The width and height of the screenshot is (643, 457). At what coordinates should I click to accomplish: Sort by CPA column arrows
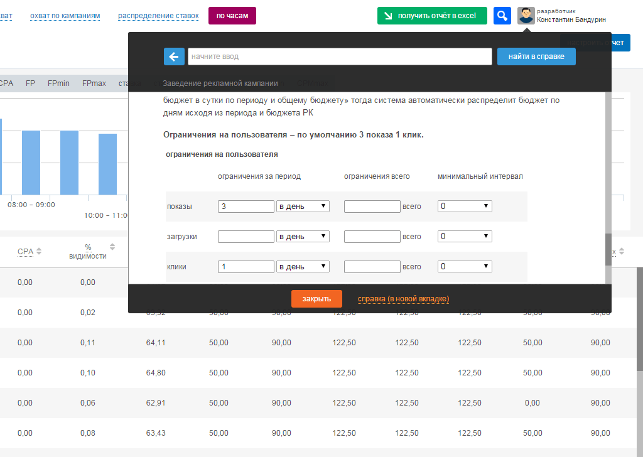39,252
